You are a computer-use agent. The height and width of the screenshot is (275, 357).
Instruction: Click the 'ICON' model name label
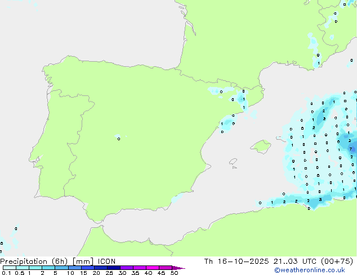(106, 262)
